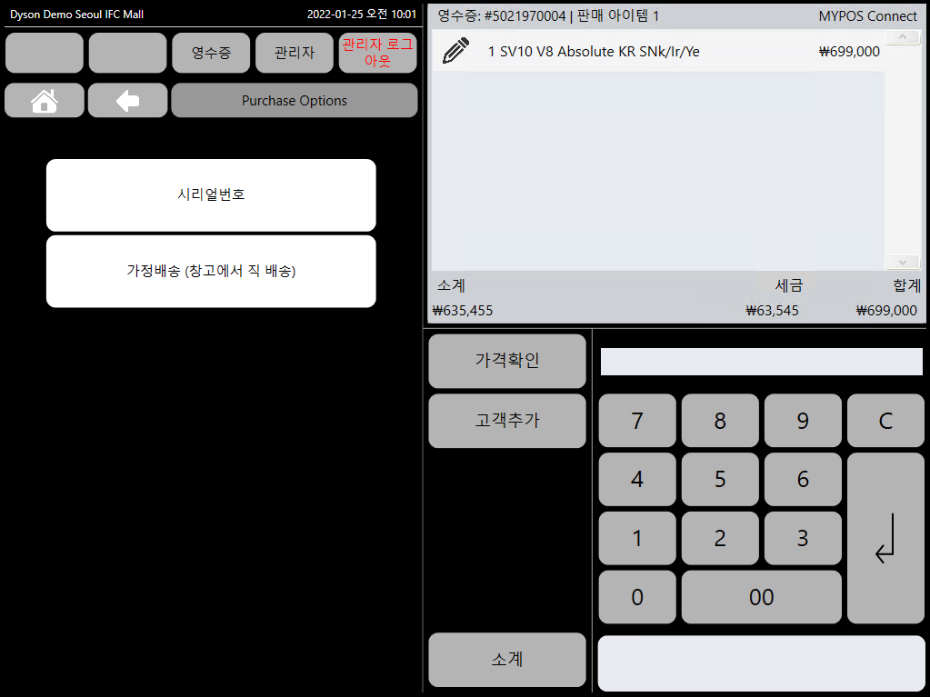Tap the keypad return arrow key

(885, 538)
